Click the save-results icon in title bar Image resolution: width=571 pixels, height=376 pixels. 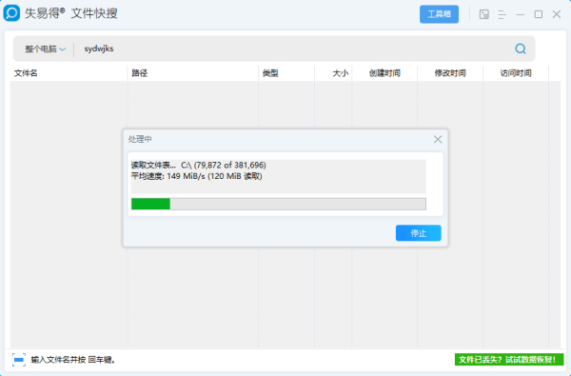click(484, 14)
